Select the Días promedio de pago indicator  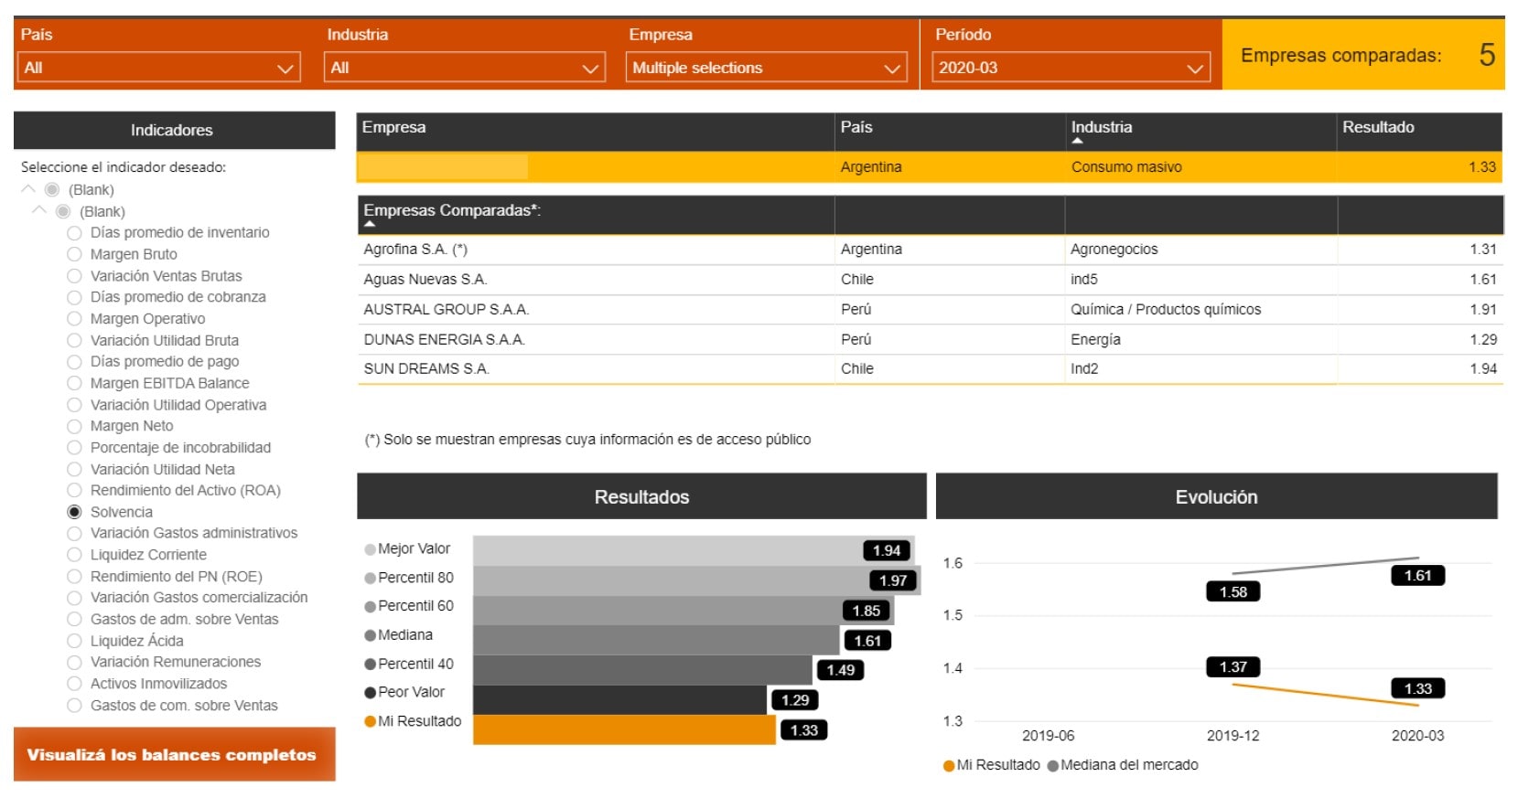pyautogui.click(x=75, y=362)
